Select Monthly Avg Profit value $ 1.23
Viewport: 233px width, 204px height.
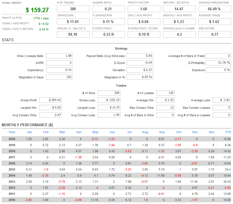coord(179,22)
